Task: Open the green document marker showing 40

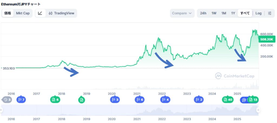Action: pos(228,100)
